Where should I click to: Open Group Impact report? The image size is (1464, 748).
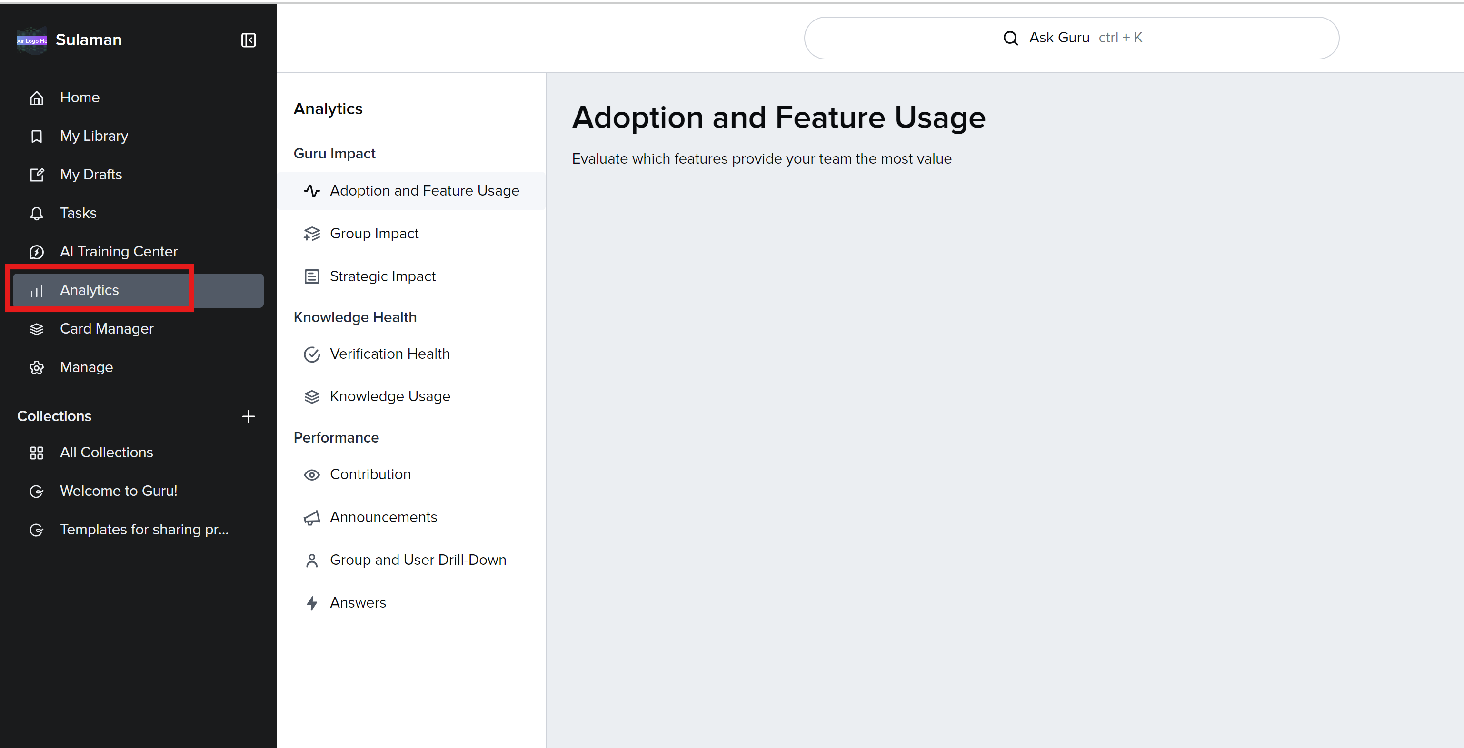point(374,234)
